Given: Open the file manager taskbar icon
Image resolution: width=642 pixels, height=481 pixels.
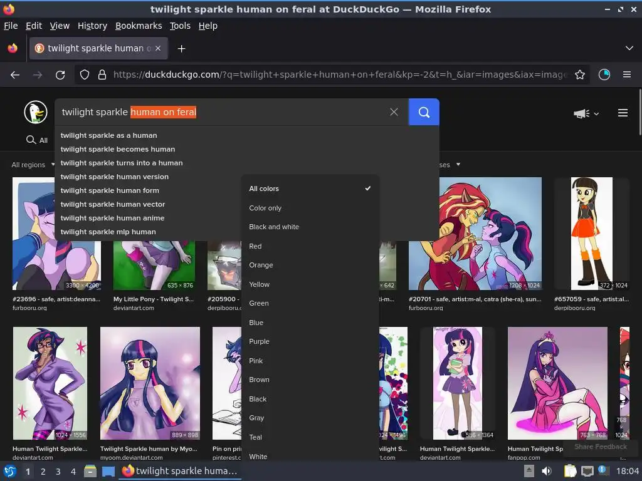Looking at the screenshot, I should pyautogui.click(x=90, y=472).
